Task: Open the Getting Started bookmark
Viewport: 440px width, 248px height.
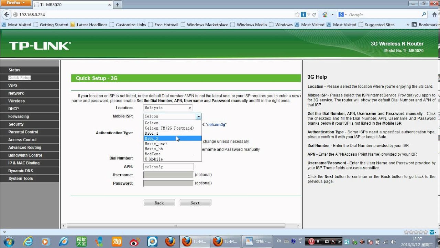Action: (x=51, y=25)
